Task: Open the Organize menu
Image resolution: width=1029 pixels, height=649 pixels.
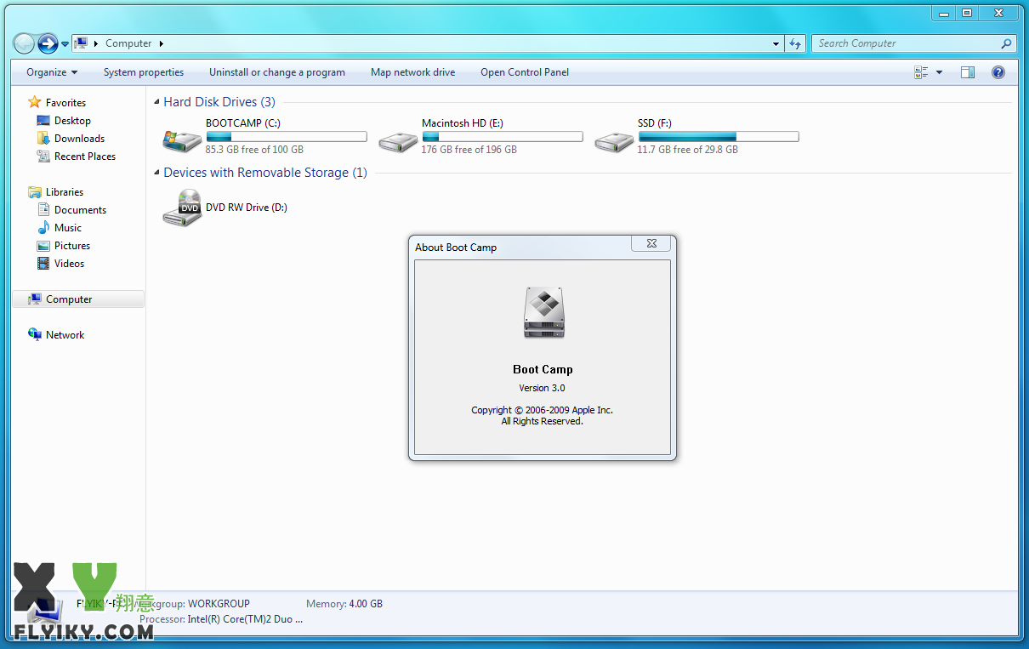Action: tap(52, 72)
